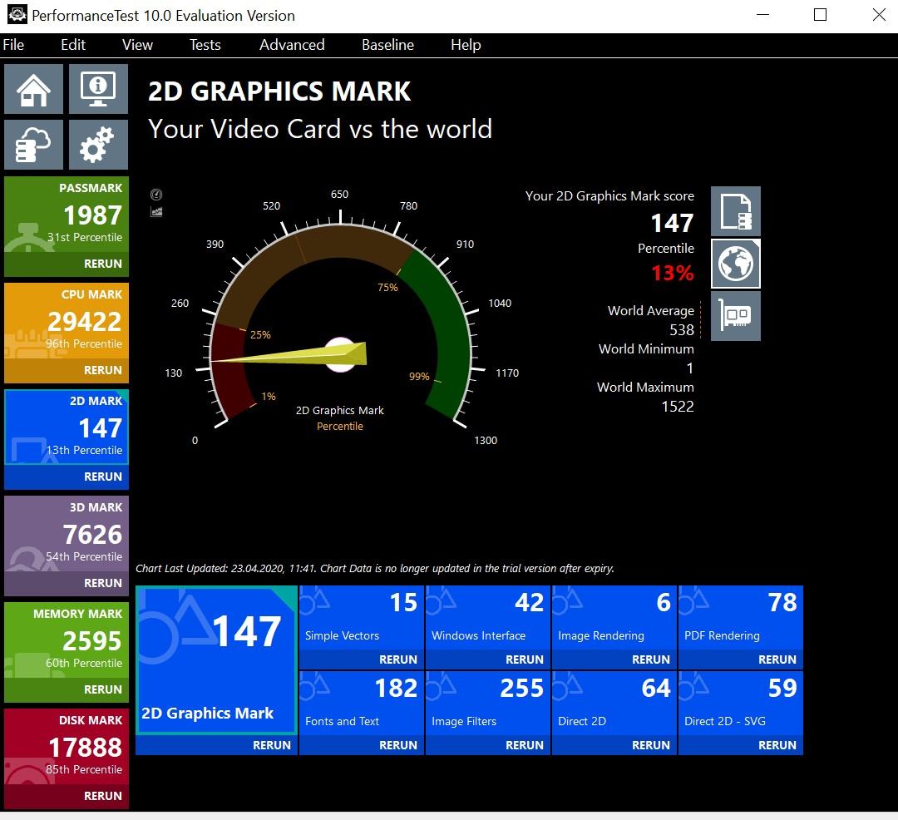The image size is (898, 820).
Task: Open the System Information monitor icon
Action: pyautogui.click(x=98, y=89)
